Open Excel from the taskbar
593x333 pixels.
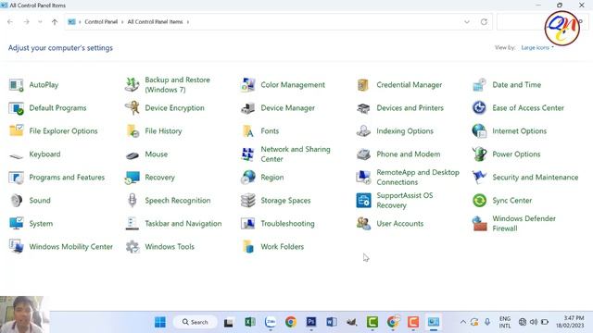pyautogui.click(x=250, y=322)
